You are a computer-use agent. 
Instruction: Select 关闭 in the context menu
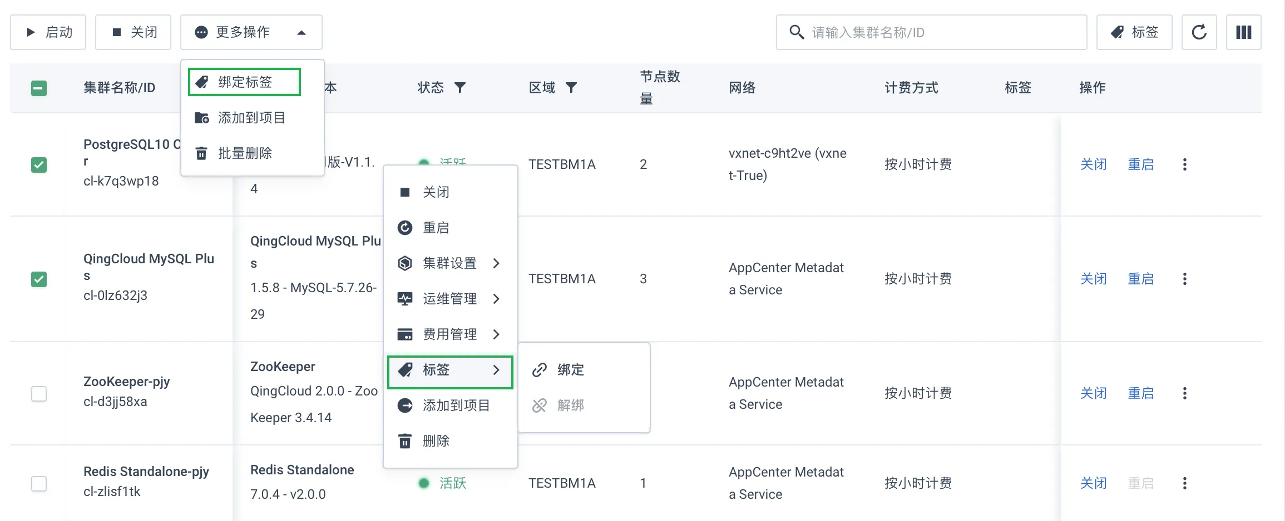(x=450, y=192)
